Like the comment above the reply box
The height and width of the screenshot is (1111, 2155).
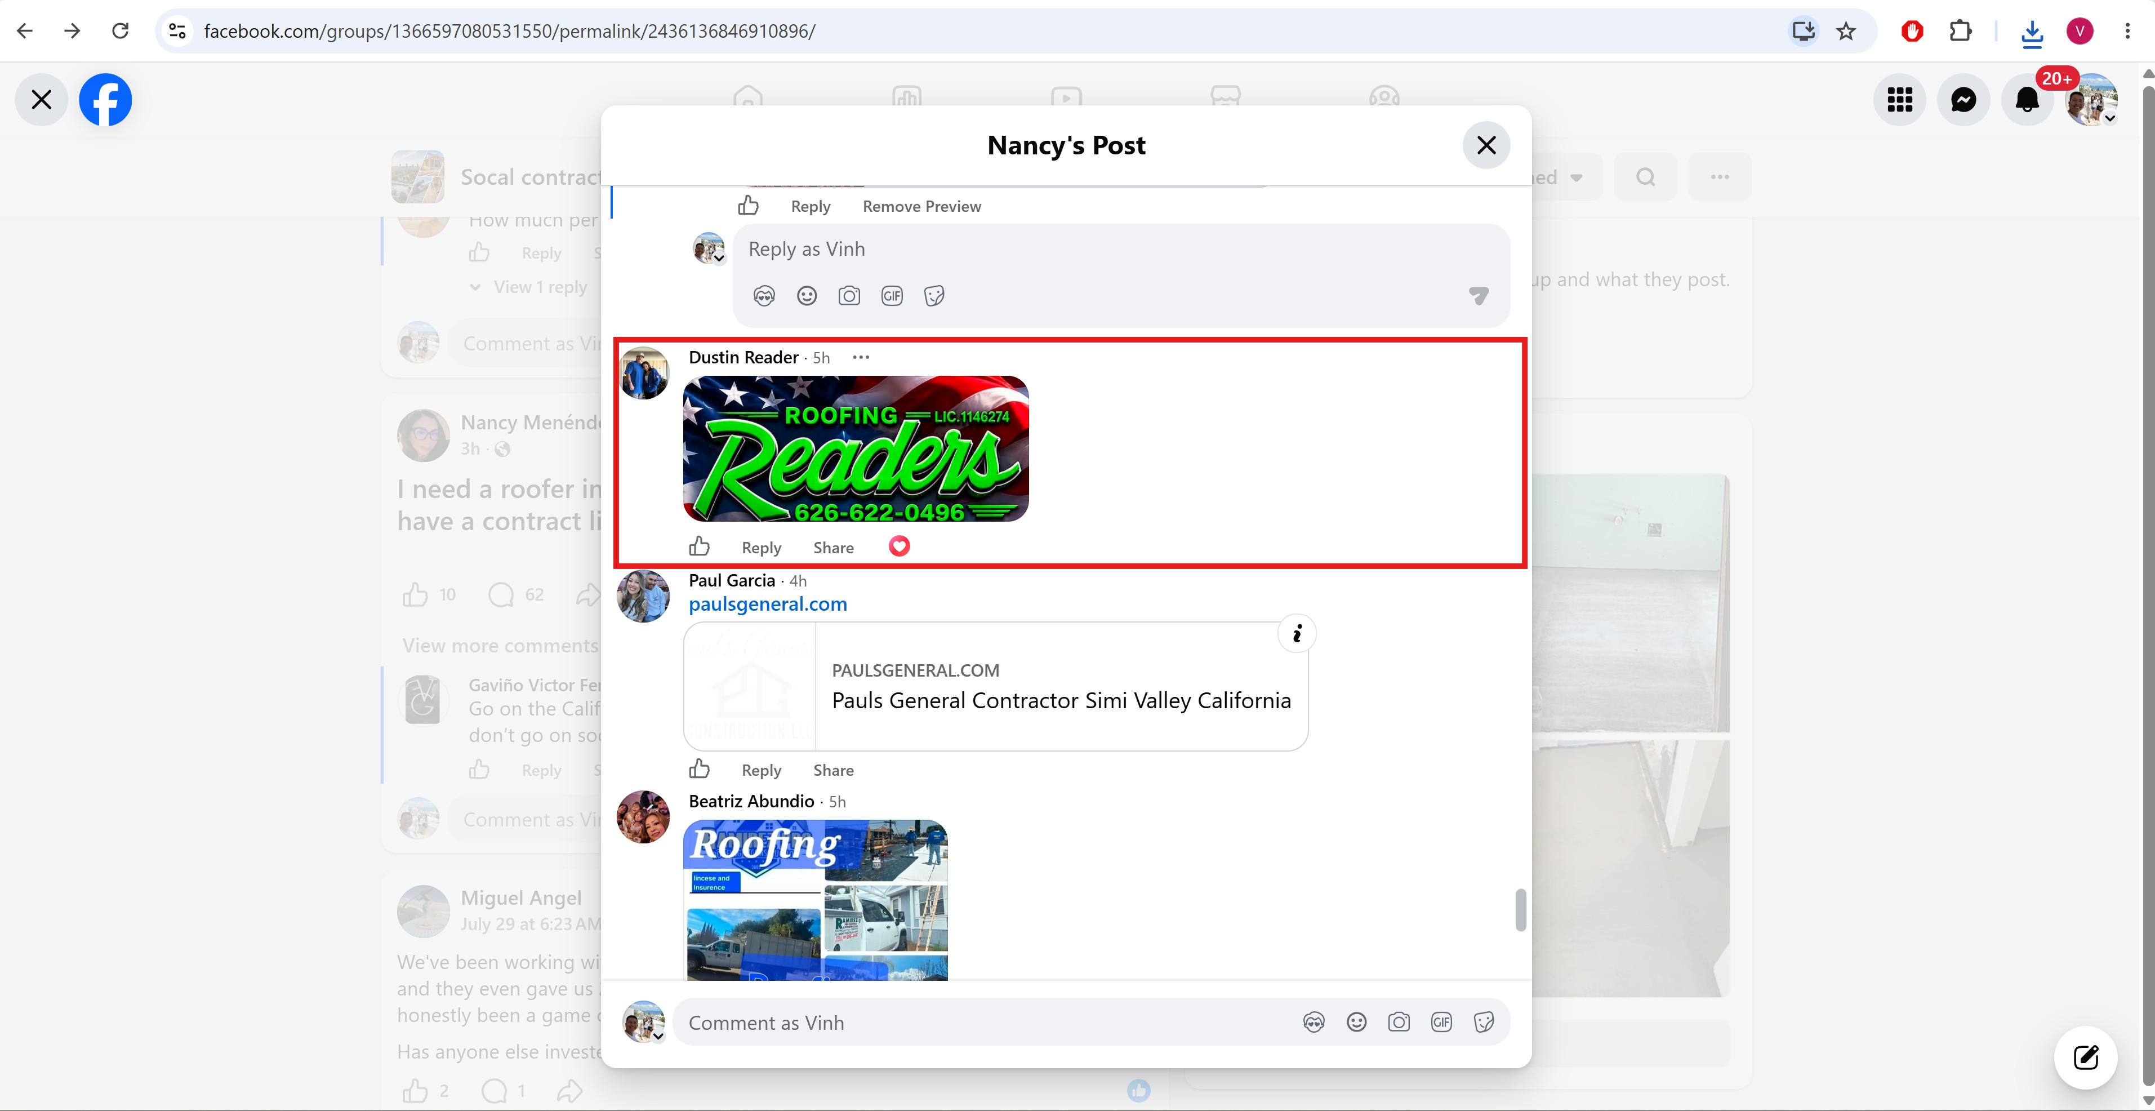[x=748, y=206]
